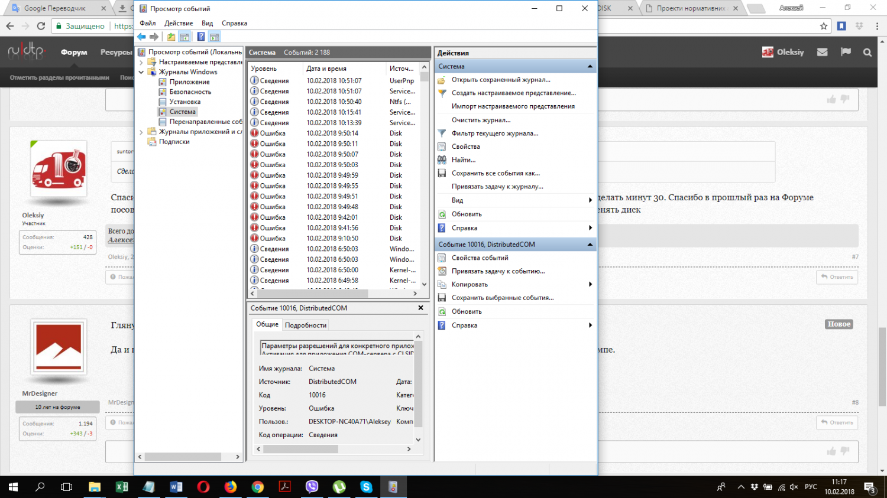Expand the Applications and Services Logs node
The image size is (887, 498).
[141, 132]
